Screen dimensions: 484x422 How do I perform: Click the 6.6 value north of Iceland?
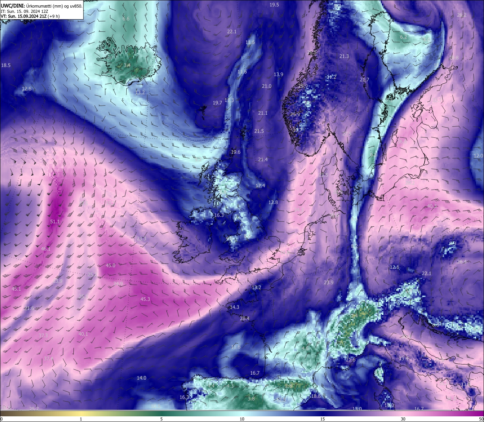click(126, 19)
